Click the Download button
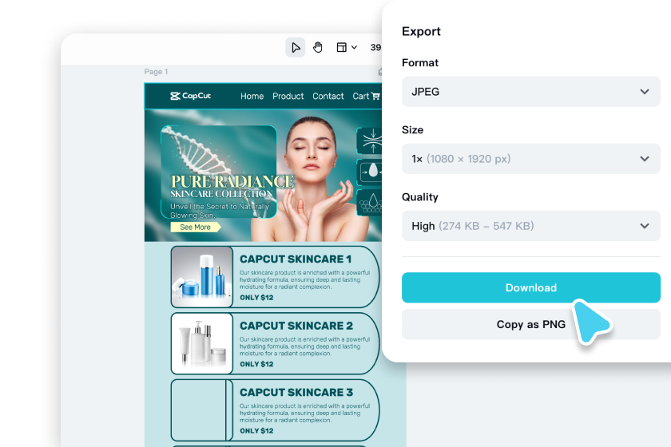Viewport: 671px width, 447px height. pos(530,287)
